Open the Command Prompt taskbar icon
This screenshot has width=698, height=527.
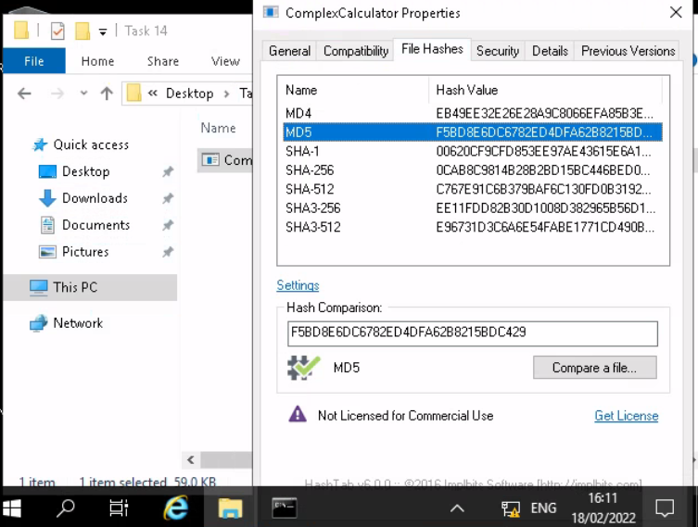(x=284, y=508)
